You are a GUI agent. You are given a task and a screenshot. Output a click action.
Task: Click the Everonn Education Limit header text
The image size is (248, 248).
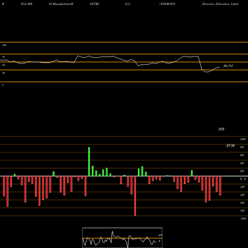(220, 4)
